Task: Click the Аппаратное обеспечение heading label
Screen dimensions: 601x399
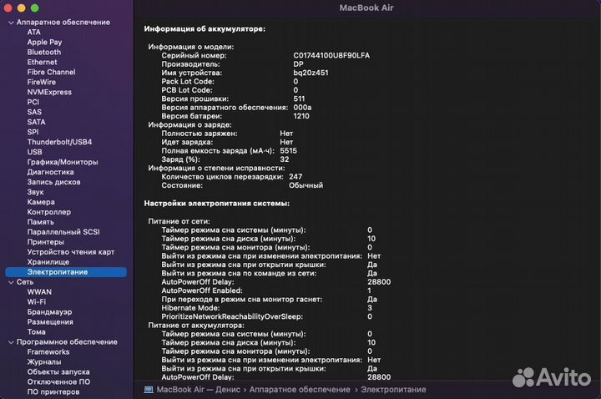Action: 63,23
